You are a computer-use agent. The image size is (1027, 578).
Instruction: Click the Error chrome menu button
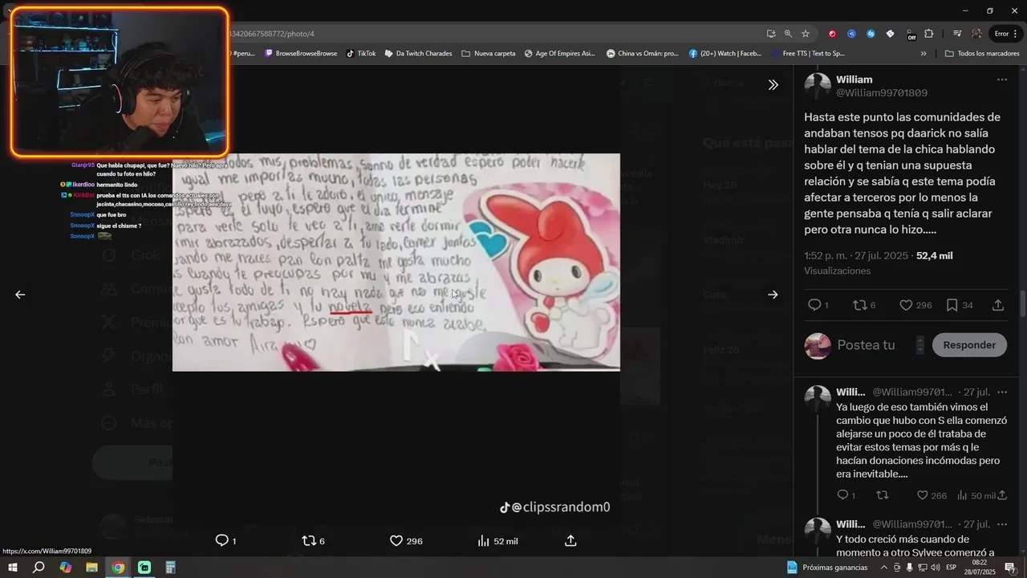(x=1005, y=34)
